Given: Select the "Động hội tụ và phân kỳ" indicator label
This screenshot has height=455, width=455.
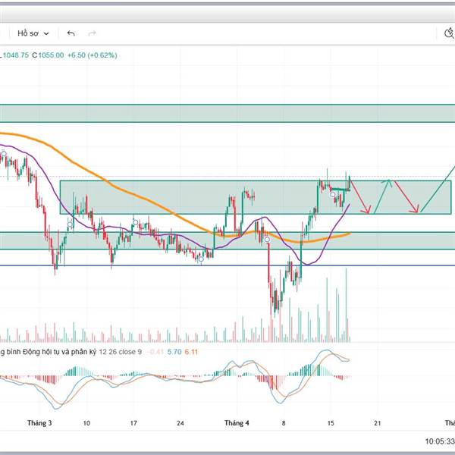Looking at the screenshot, I should pos(59,352).
